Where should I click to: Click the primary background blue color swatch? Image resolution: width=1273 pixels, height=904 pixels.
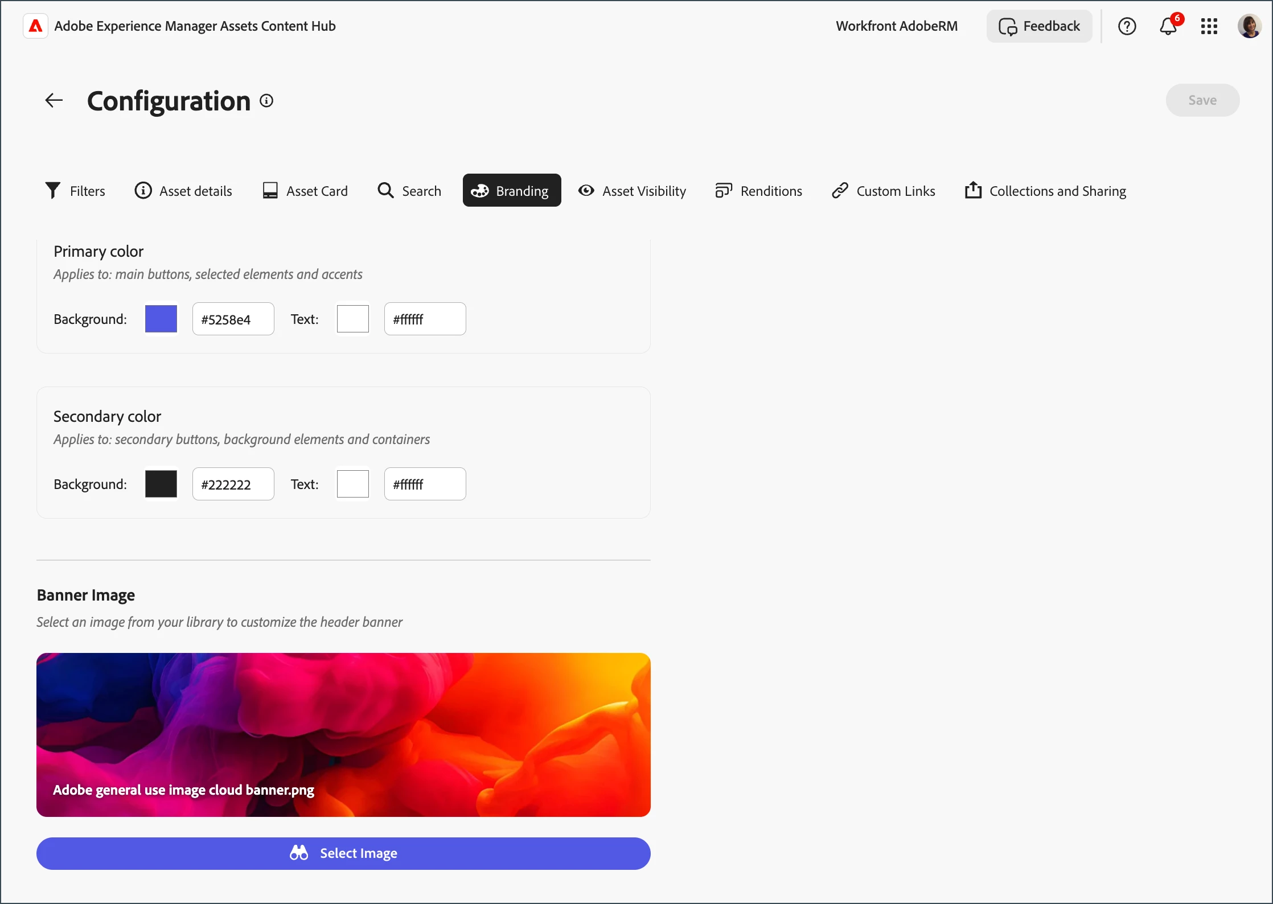click(161, 319)
